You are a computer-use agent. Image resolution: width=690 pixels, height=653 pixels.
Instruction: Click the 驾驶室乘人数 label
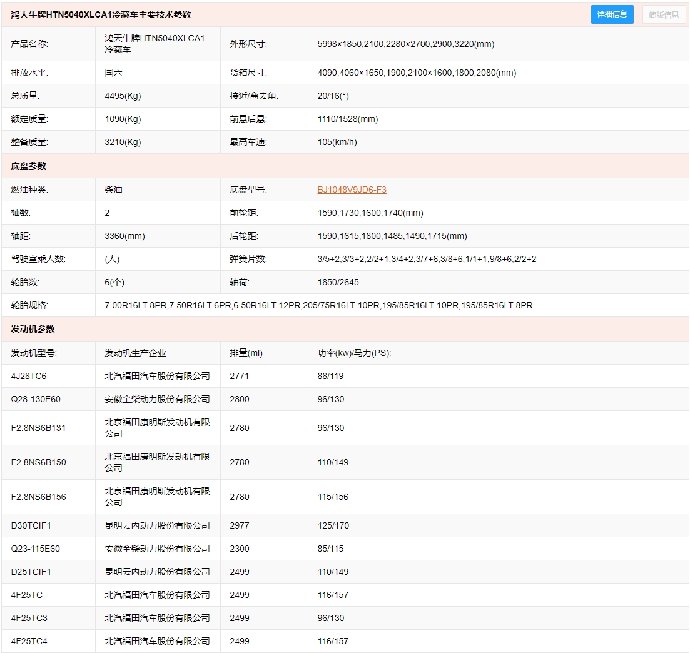click(x=38, y=259)
